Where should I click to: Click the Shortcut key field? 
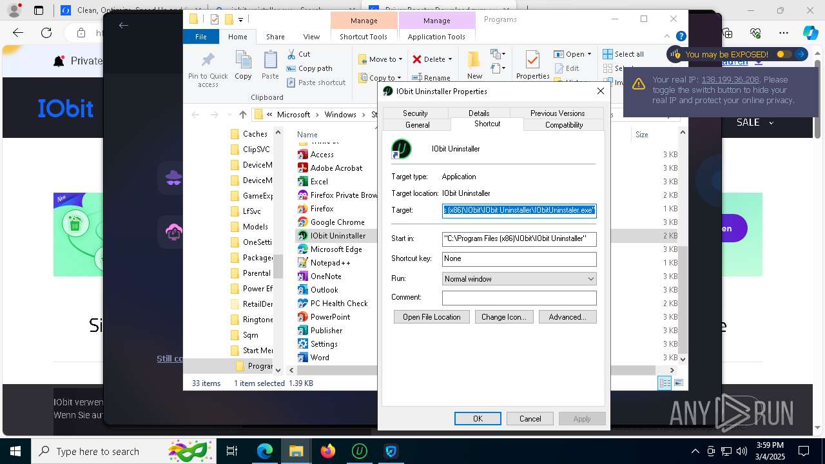[x=519, y=258]
